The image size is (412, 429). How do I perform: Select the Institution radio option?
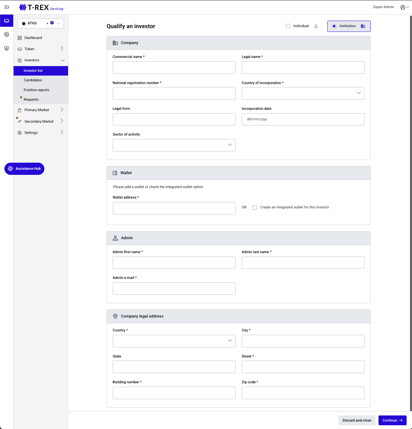coord(334,26)
